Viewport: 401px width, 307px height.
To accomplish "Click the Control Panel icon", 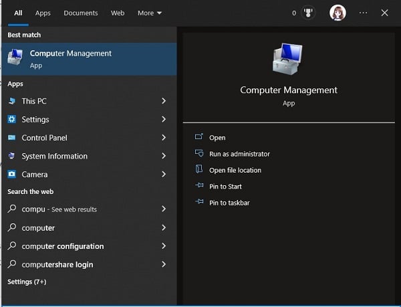I will coord(11,138).
